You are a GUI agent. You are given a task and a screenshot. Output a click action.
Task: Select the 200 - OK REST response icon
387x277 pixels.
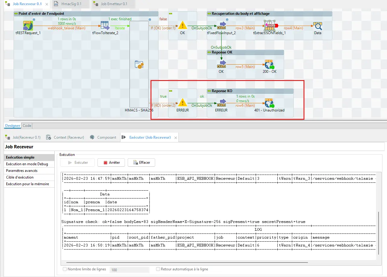tap(269, 64)
